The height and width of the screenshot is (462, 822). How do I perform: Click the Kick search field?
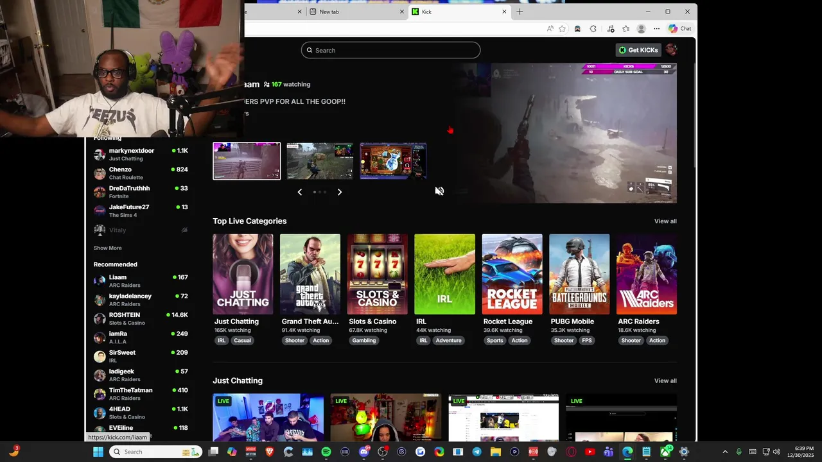coord(390,50)
